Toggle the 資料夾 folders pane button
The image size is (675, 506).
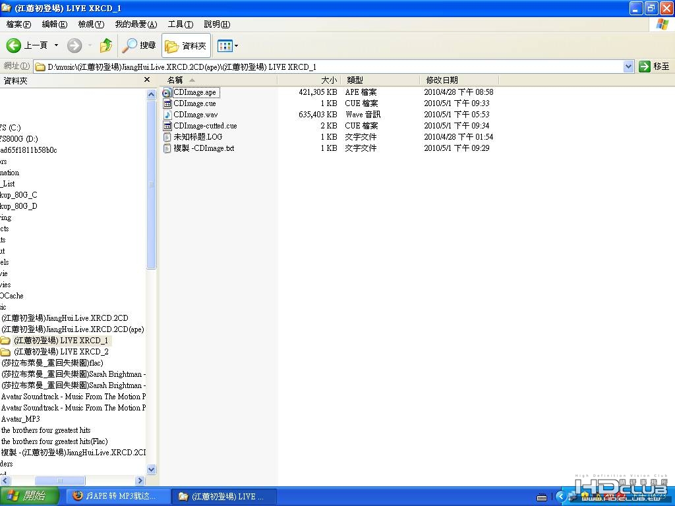186,45
